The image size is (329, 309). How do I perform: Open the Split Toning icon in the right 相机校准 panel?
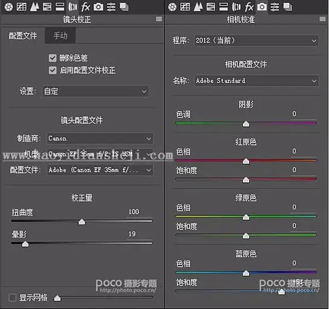tap(223, 7)
